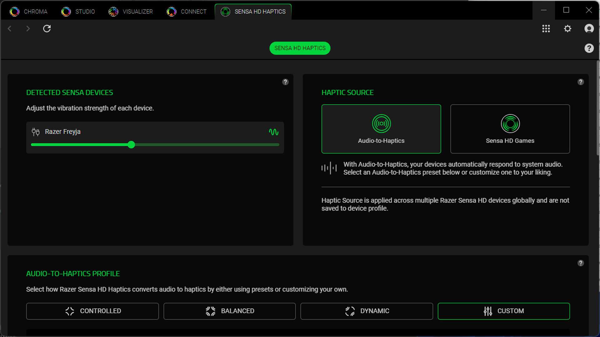
Task: Click the green Sensa HD Haptics pill button
Action: [x=300, y=48]
